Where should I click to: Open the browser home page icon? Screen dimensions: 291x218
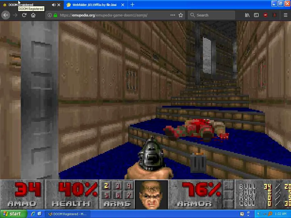(33, 15)
